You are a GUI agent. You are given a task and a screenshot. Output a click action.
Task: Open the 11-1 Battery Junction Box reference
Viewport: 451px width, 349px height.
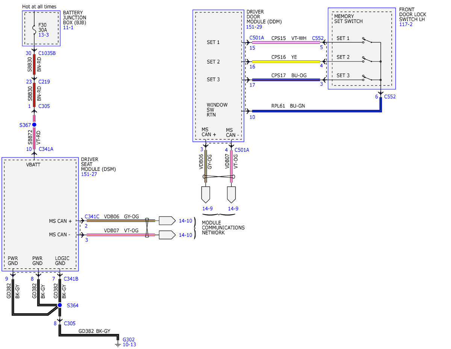point(68,28)
